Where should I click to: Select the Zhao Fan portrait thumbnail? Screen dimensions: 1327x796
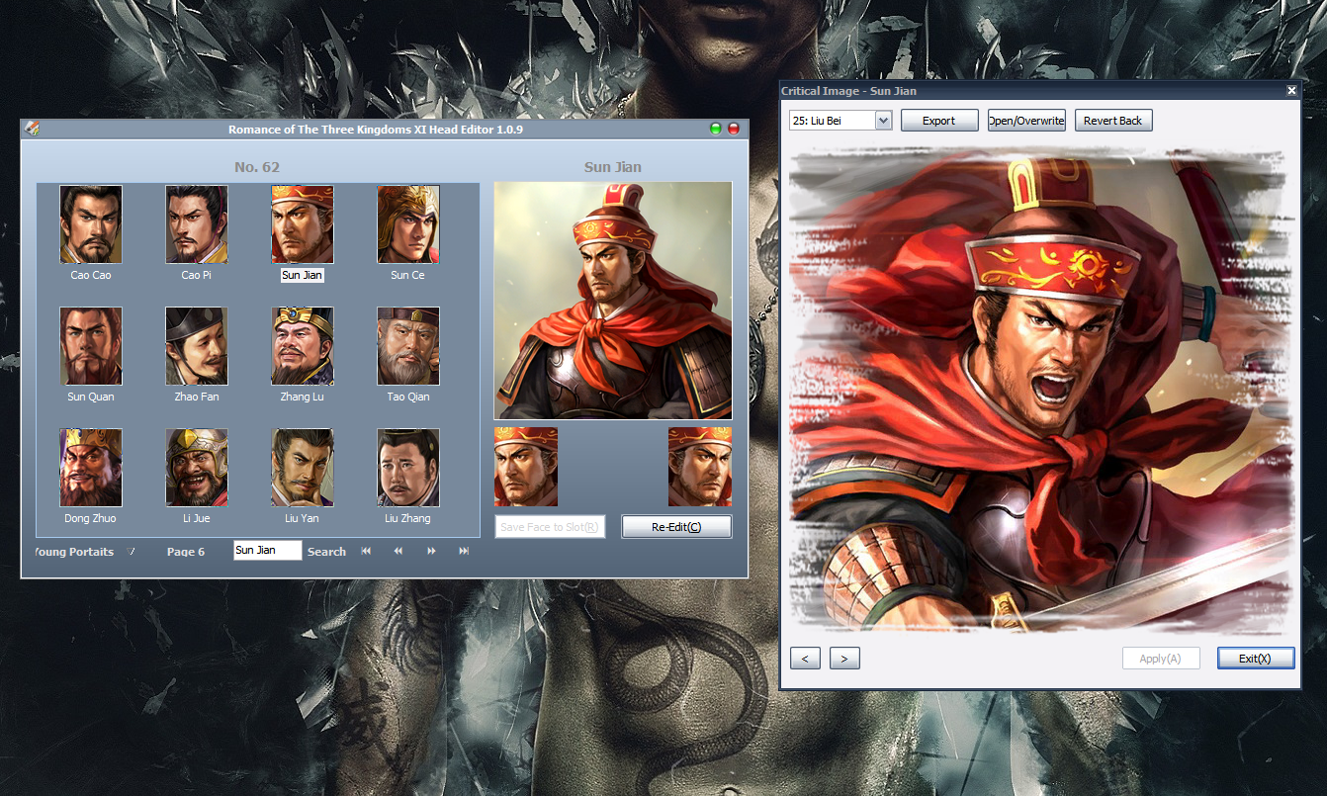pyautogui.click(x=197, y=346)
